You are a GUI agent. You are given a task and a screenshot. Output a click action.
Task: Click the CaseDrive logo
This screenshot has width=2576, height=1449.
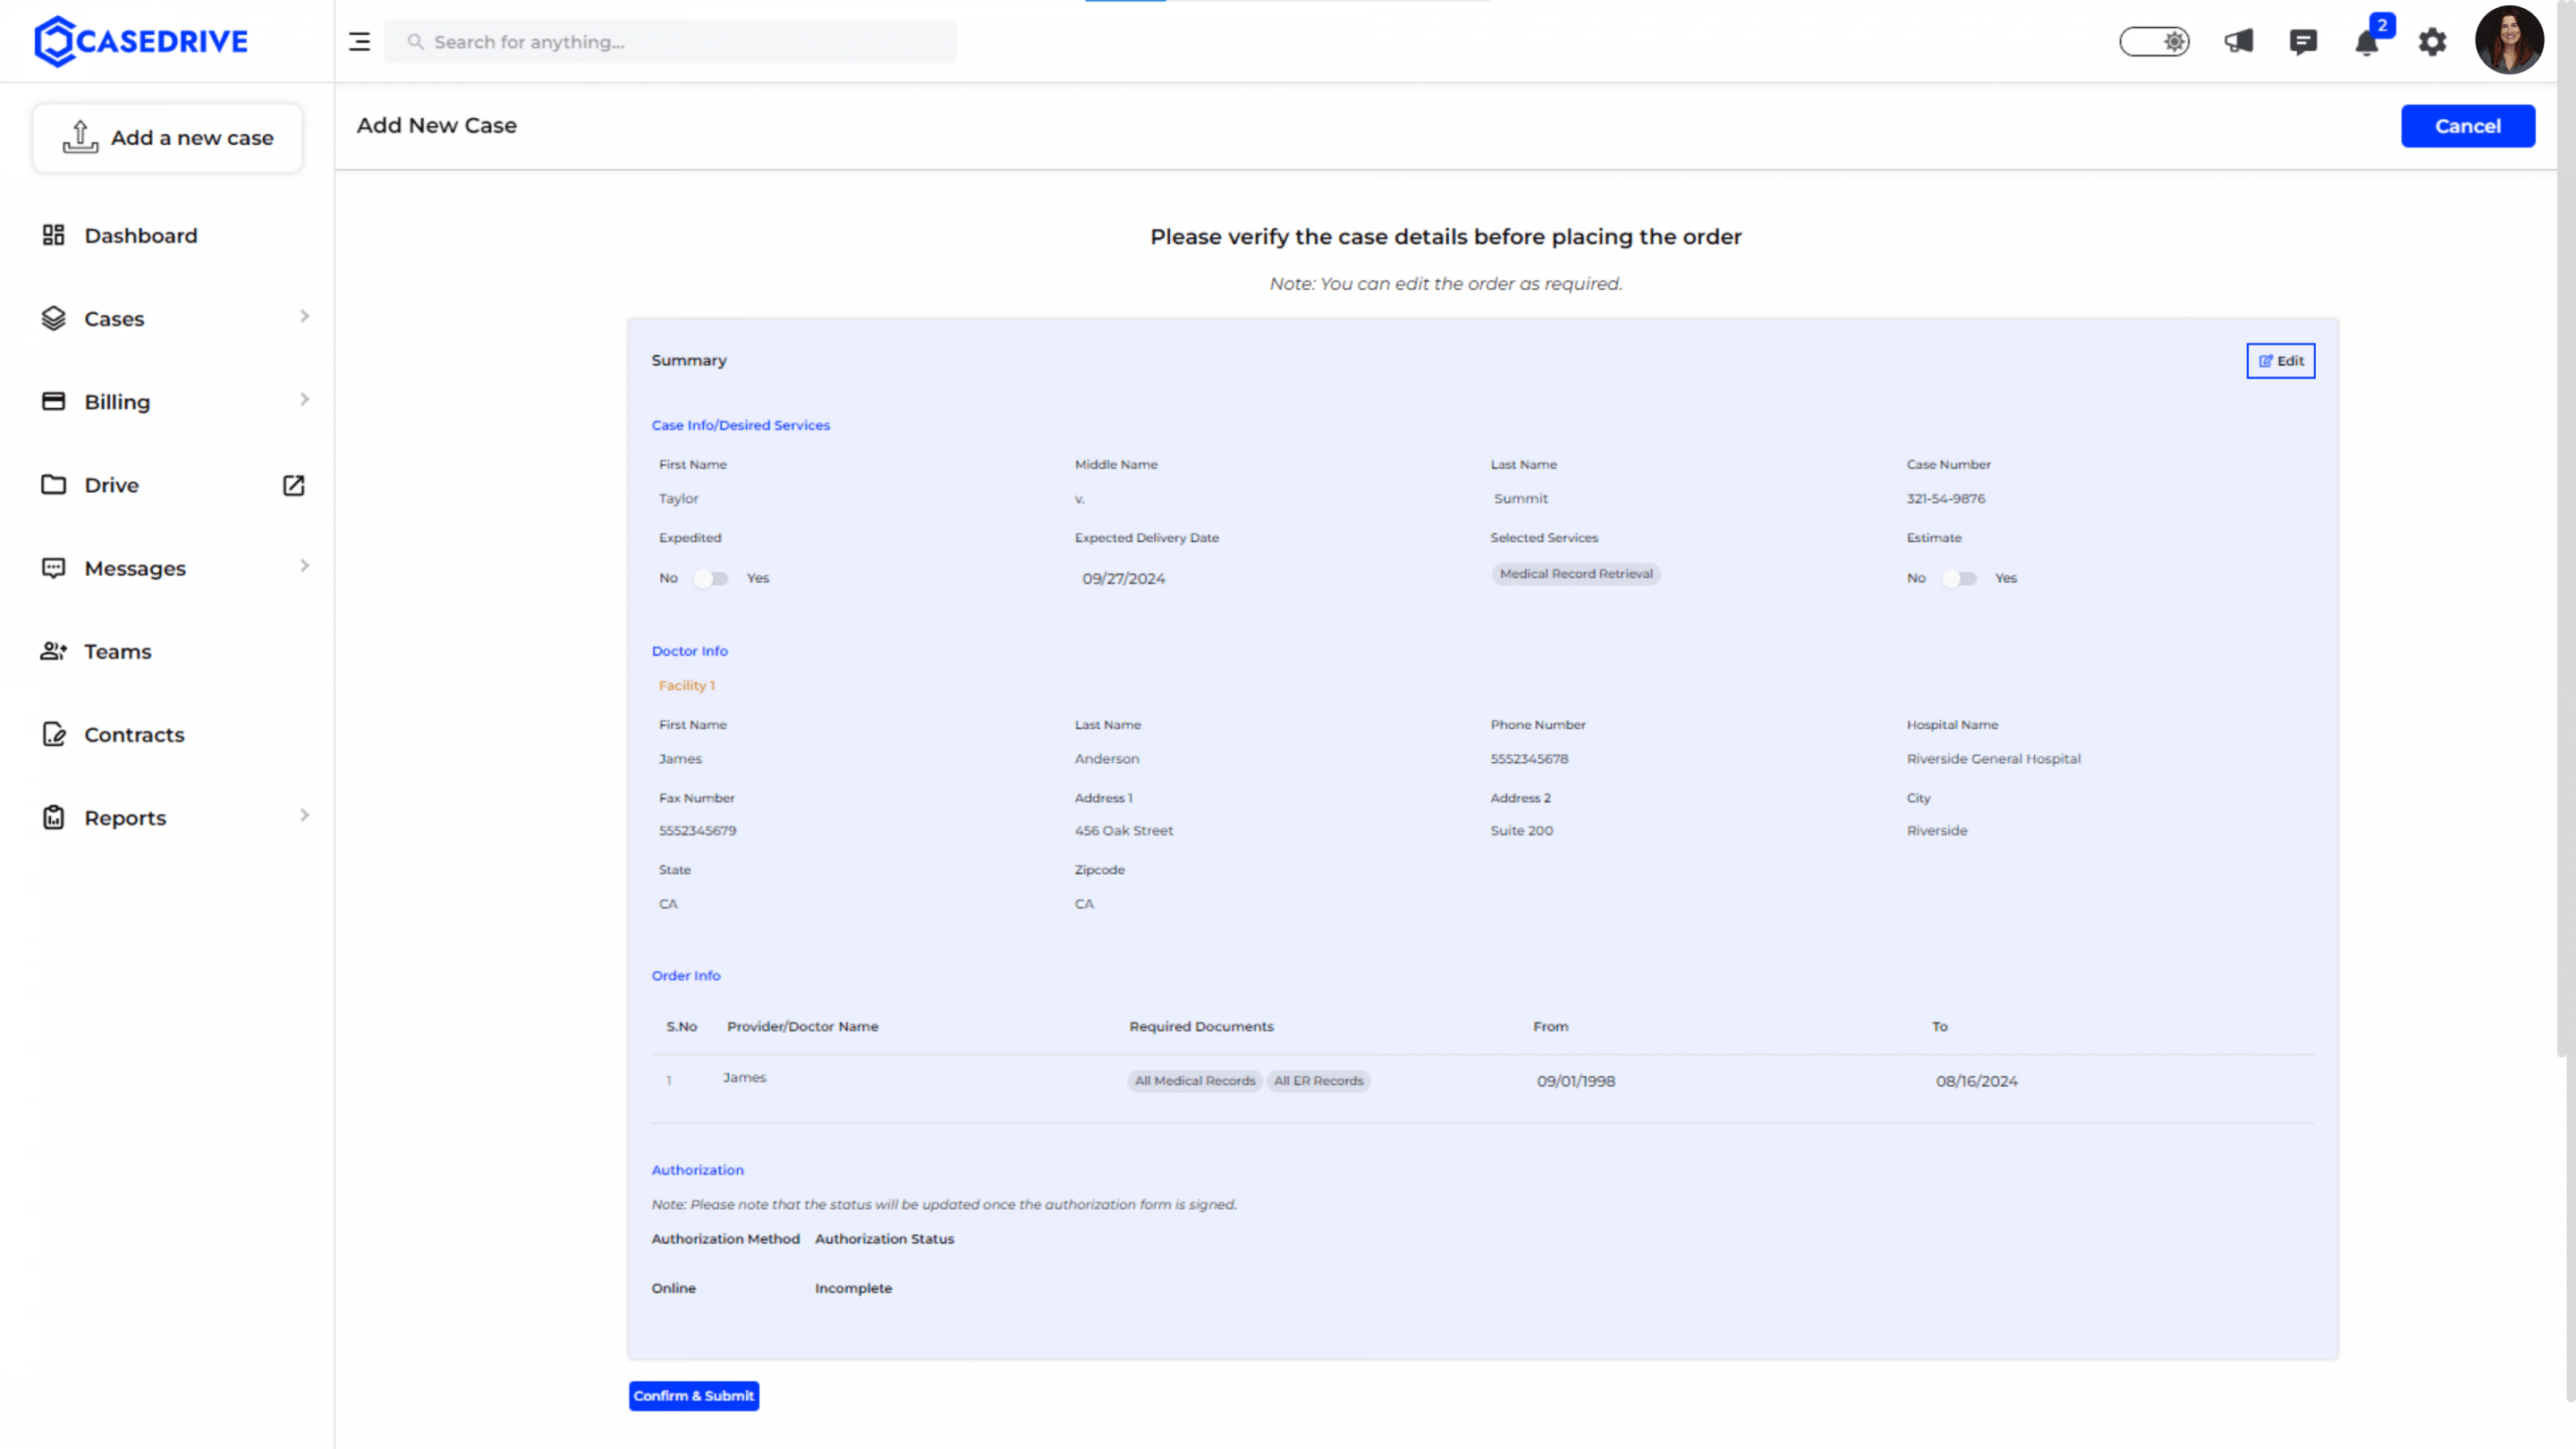[141, 41]
